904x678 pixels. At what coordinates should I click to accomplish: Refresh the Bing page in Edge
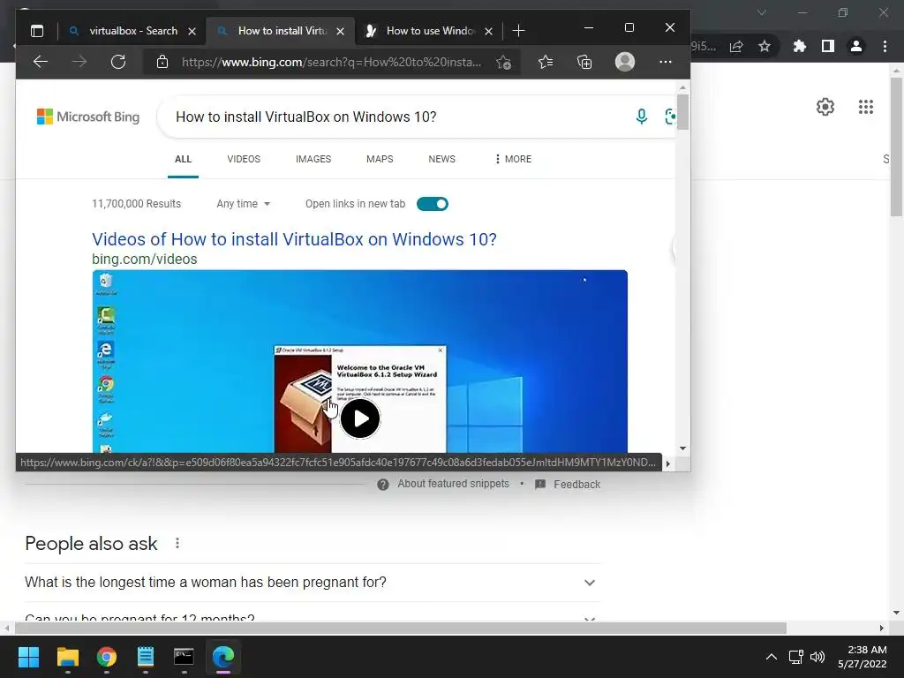[118, 62]
